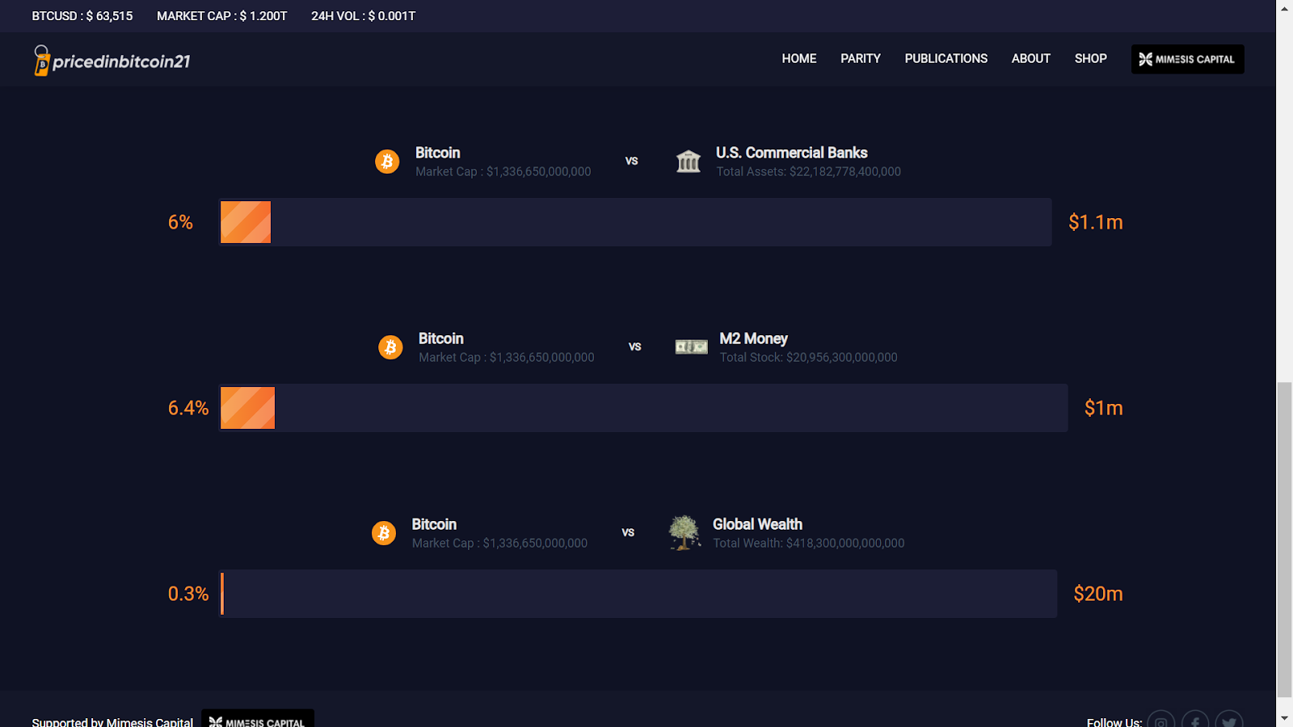Click the Global Wealth heading
The height and width of the screenshot is (727, 1293).
pos(758,524)
